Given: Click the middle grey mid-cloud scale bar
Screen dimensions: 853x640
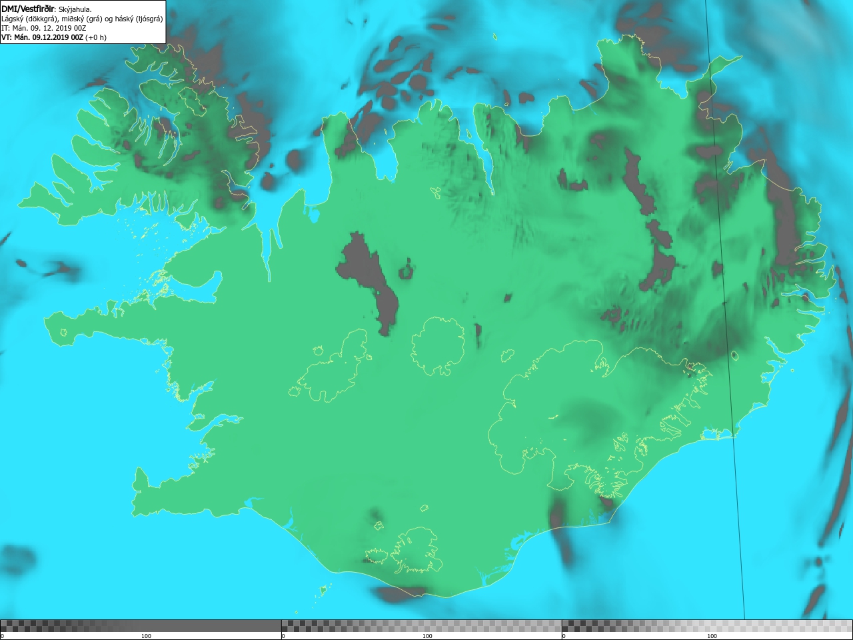Looking at the screenshot, I should 421,626.
